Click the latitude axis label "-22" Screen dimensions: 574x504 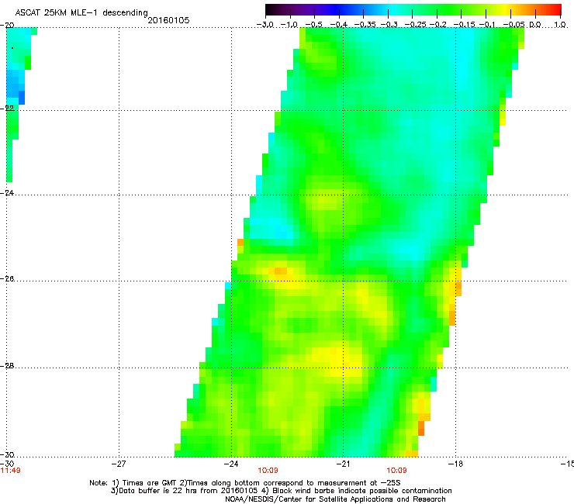click(7, 108)
